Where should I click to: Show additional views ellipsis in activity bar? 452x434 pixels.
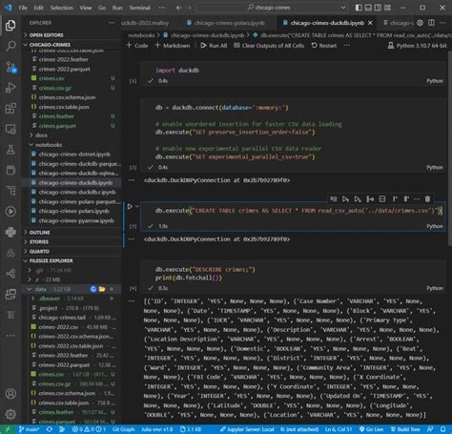[10, 336]
